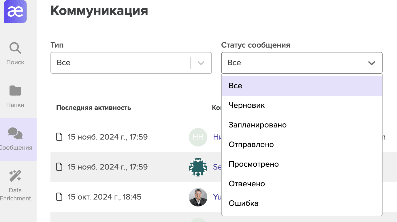Click the teal patterned avatar
This screenshot has width=397, height=222.
[198, 167]
